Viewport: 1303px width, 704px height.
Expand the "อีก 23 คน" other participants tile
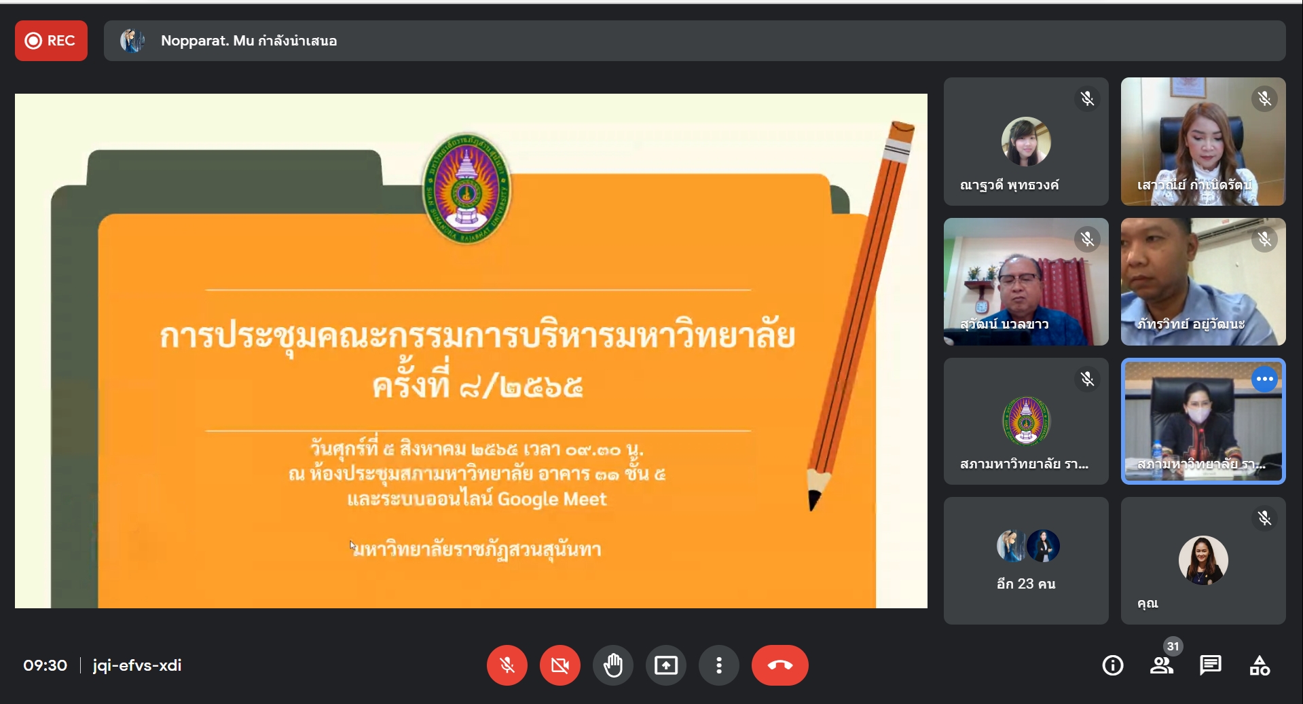pyautogui.click(x=1025, y=560)
